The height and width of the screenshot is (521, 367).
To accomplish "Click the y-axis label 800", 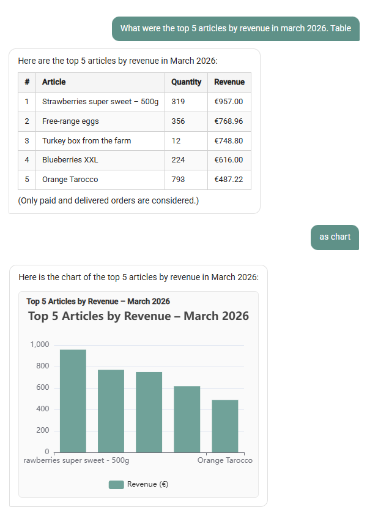I will [x=42, y=366].
